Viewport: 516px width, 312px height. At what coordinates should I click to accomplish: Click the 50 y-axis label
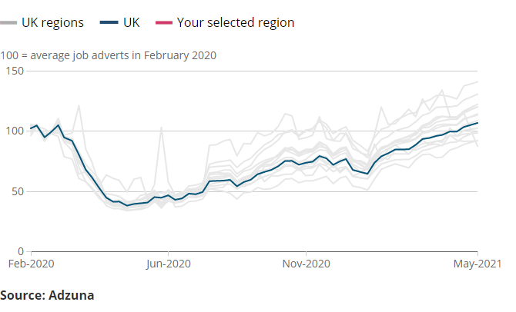pyautogui.click(x=18, y=191)
